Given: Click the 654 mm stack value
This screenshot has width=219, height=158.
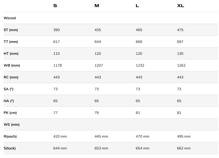Looking at the screenshot, I should 143,148.
